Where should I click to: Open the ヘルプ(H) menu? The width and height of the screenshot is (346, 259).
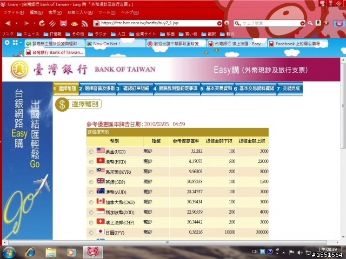[x=130, y=12]
